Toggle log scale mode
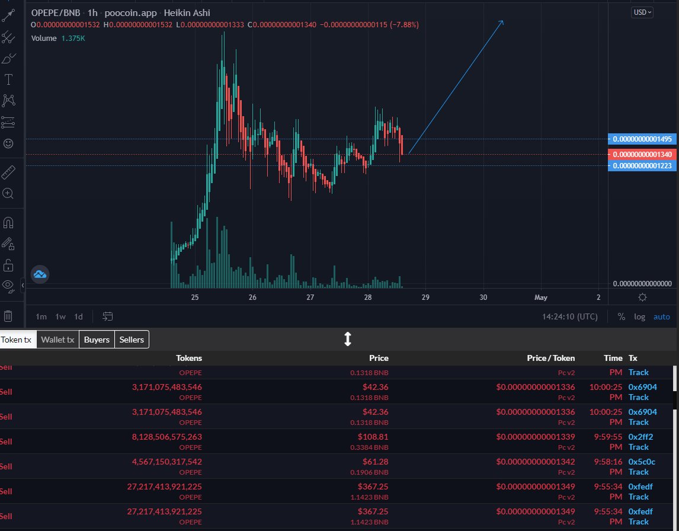The image size is (679, 531). pyautogui.click(x=639, y=316)
